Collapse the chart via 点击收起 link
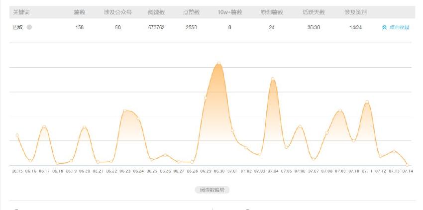This screenshot has height=210, width=423. 399,27
